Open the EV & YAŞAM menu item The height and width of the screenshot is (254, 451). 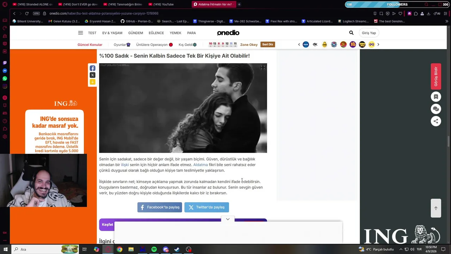tap(112, 33)
